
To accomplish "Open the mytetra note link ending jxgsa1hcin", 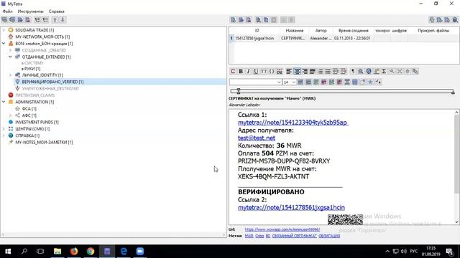I will pos(291,207).
